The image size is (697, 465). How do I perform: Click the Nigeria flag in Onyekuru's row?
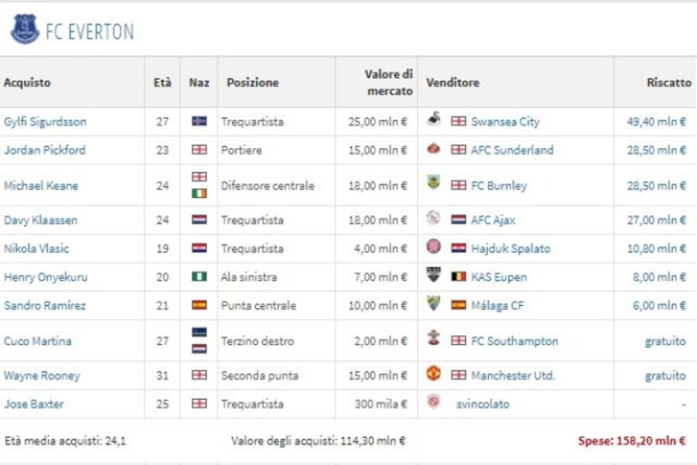199,276
